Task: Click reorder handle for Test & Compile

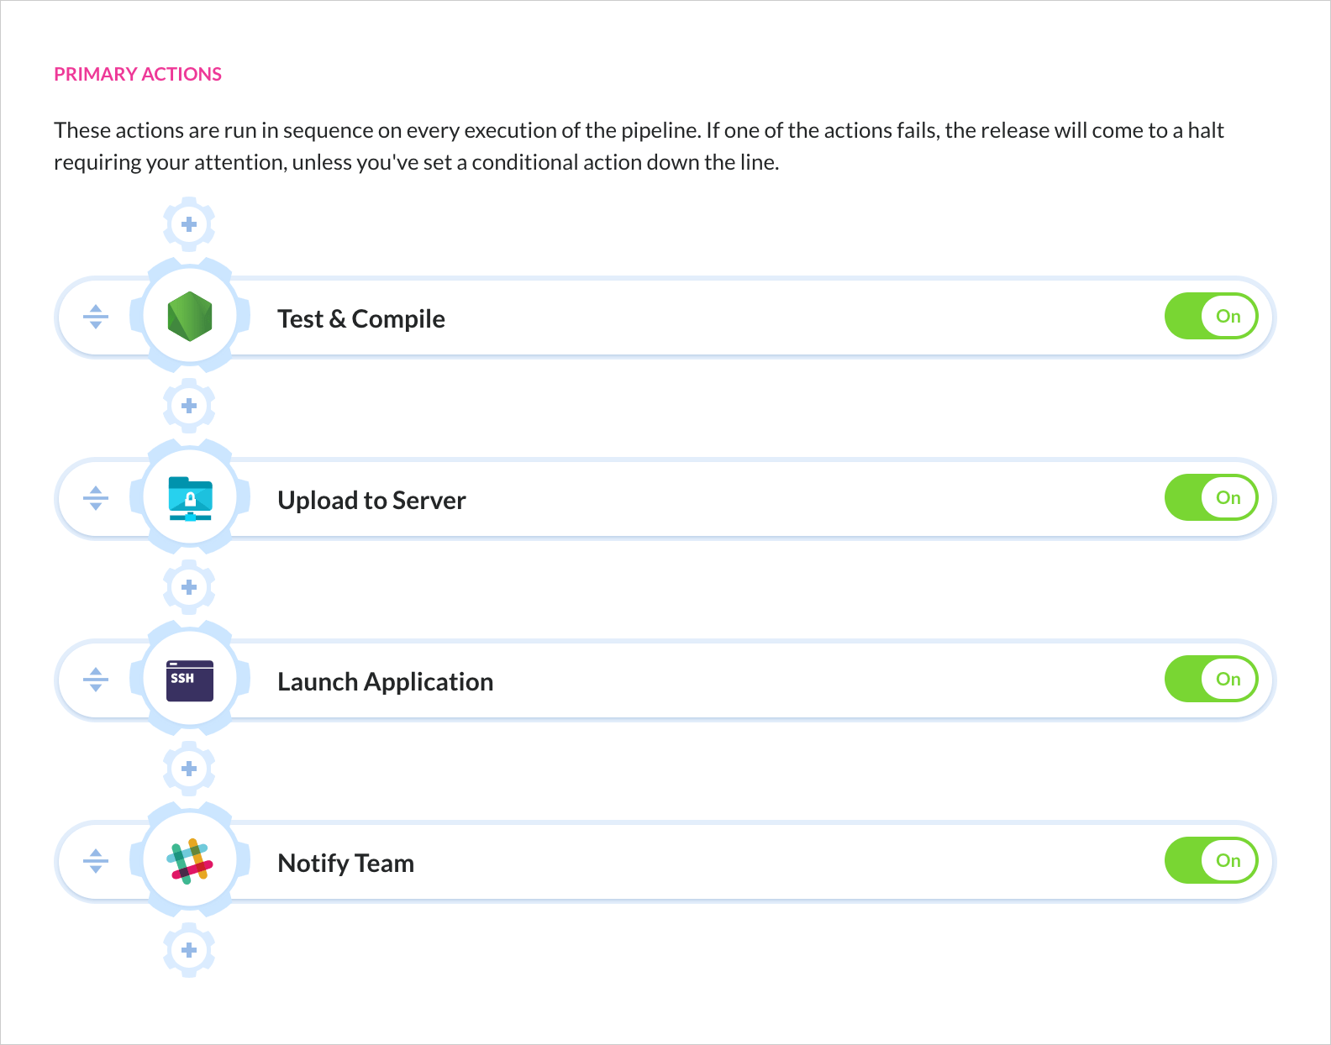Action: click(x=96, y=317)
